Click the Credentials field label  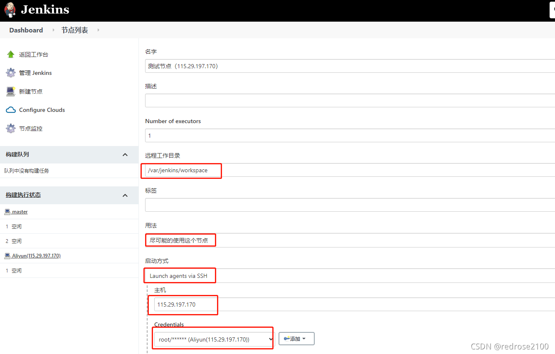coord(169,324)
